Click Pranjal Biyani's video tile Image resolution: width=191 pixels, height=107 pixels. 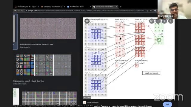[174, 9]
